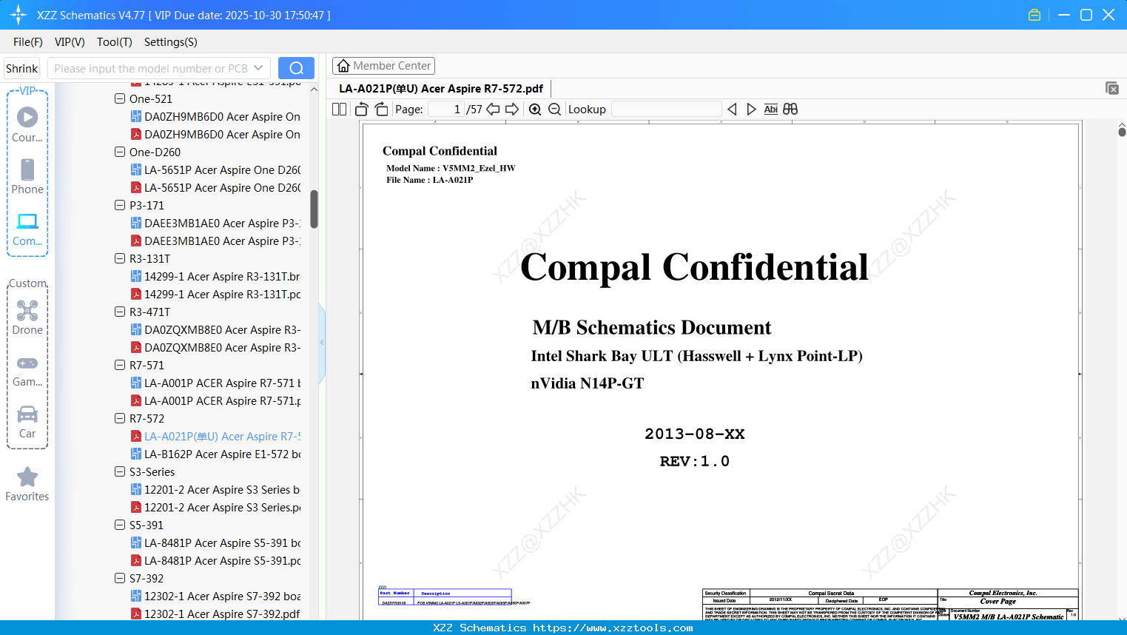Collapse the One-D260 tree folder
The image size is (1127, 635).
[120, 152]
